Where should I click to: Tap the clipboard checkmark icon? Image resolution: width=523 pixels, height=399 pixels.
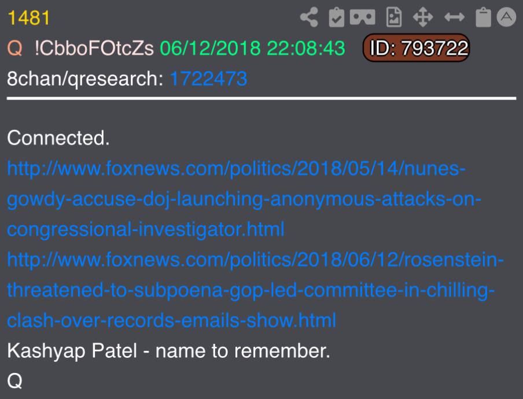336,17
